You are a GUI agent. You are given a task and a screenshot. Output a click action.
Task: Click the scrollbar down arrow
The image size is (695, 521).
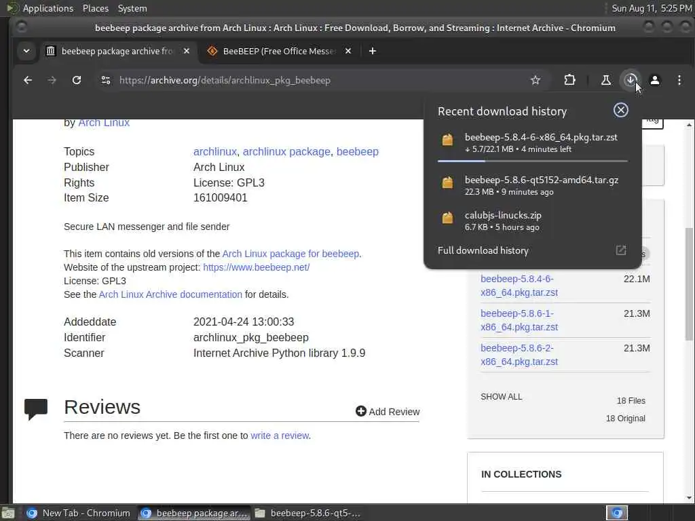689,498
